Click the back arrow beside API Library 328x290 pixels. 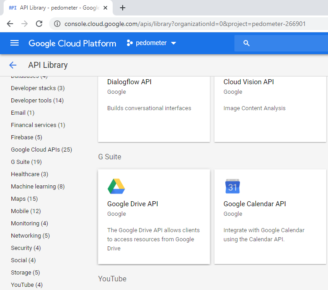(x=13, y=65)
